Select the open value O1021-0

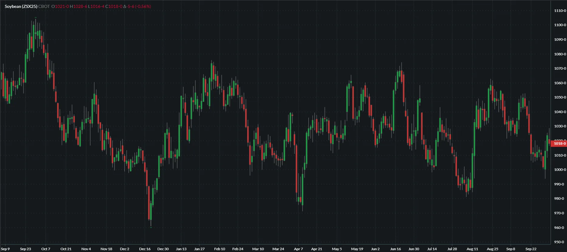point(60,6)
